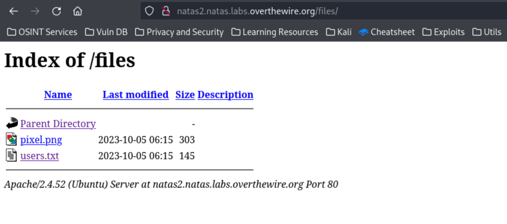Expand the Vuln DB bookmark folder
Screen dimensions: 507x224
(106, 32)
